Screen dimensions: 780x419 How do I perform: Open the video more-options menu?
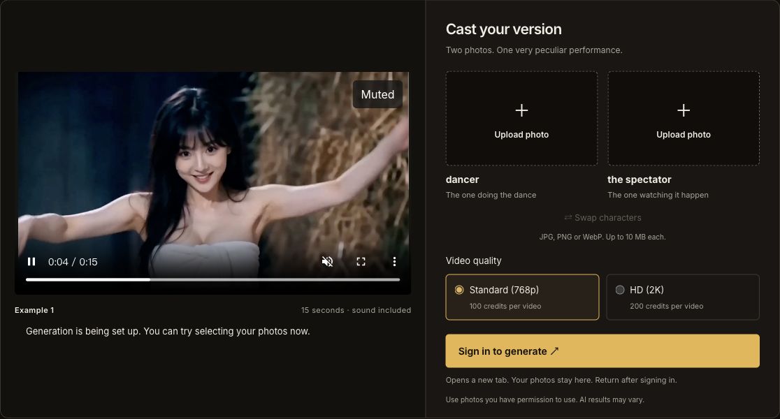394,261
